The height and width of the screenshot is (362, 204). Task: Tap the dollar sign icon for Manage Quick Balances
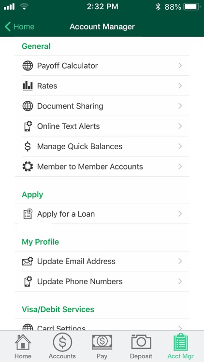pos(28,146)
